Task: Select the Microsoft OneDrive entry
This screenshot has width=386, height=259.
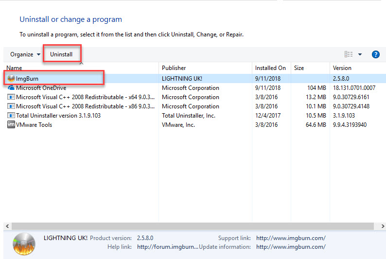Action: click(x=41, y=88)
